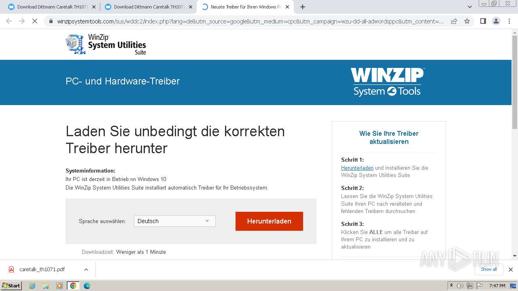Screen dimensions: 518x291
Task: Go forward to next page
Action: pyautogui.click(x=22, y=21)
